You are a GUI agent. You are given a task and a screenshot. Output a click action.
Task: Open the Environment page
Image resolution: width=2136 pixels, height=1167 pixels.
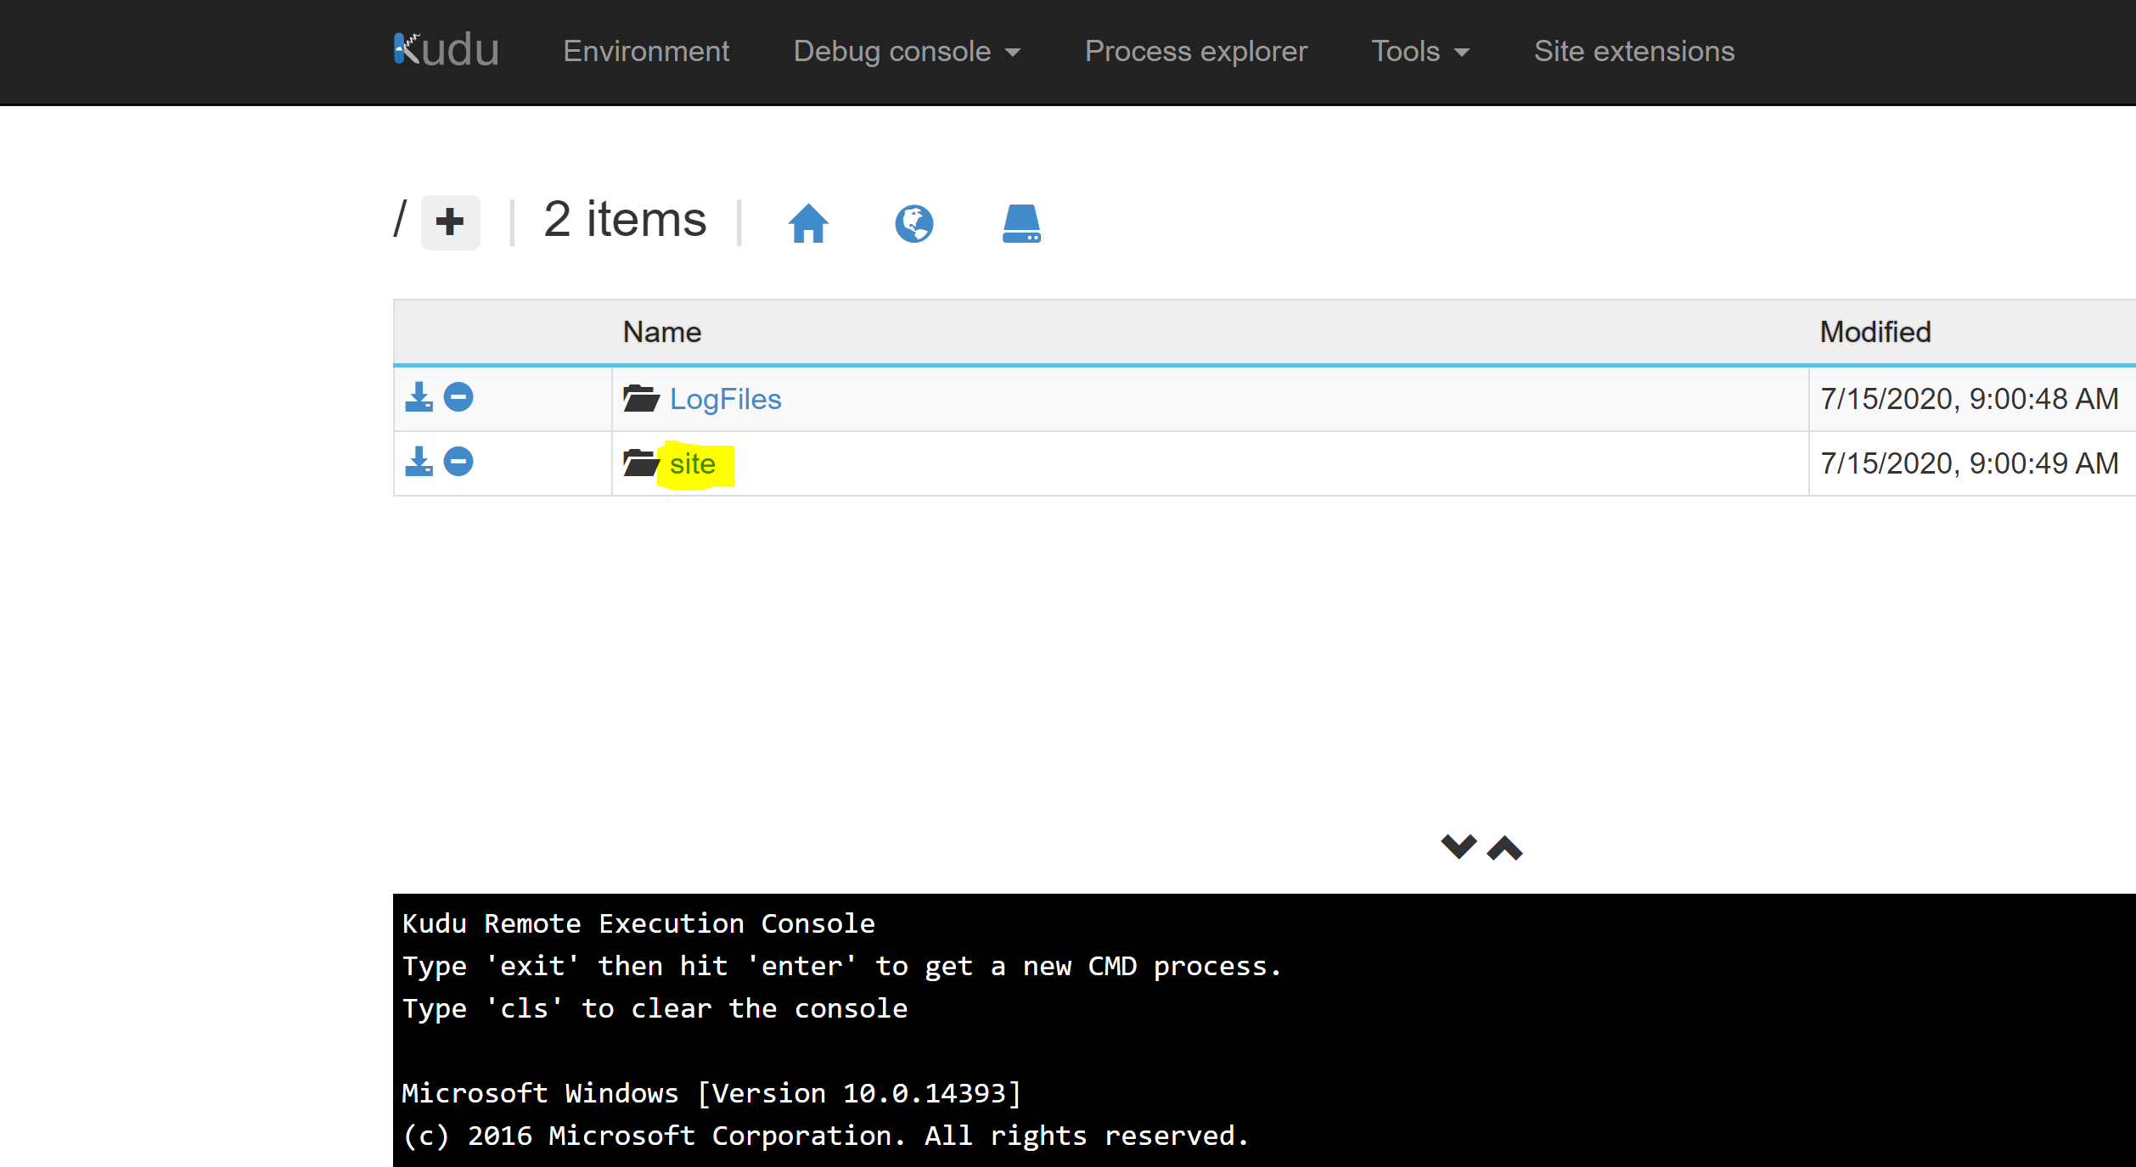point(645,52)
